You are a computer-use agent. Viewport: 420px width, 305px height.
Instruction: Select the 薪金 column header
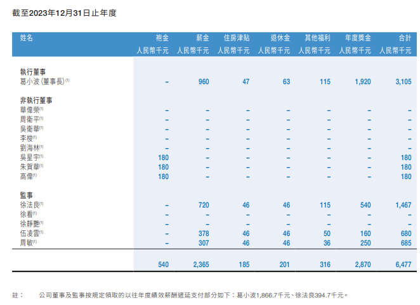[202, 38]
